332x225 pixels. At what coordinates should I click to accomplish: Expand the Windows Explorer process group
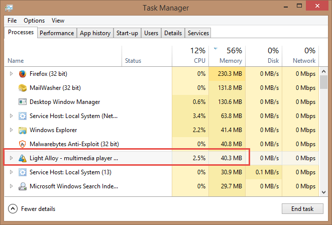pyautogui.click(x=12, y=130)
